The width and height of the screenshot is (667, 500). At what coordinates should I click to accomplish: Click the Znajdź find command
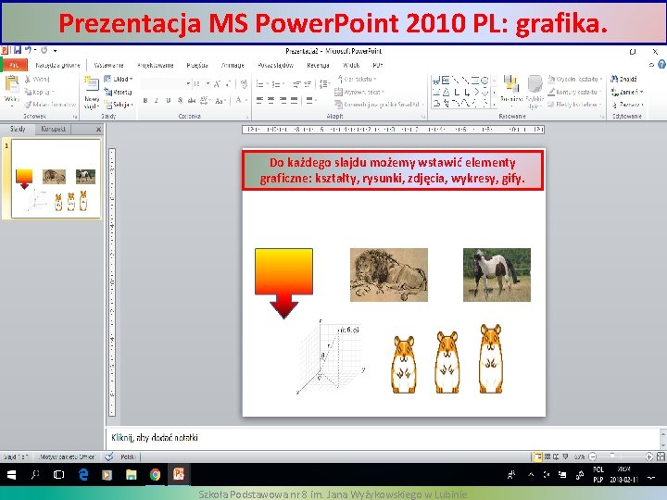point(623,79)
